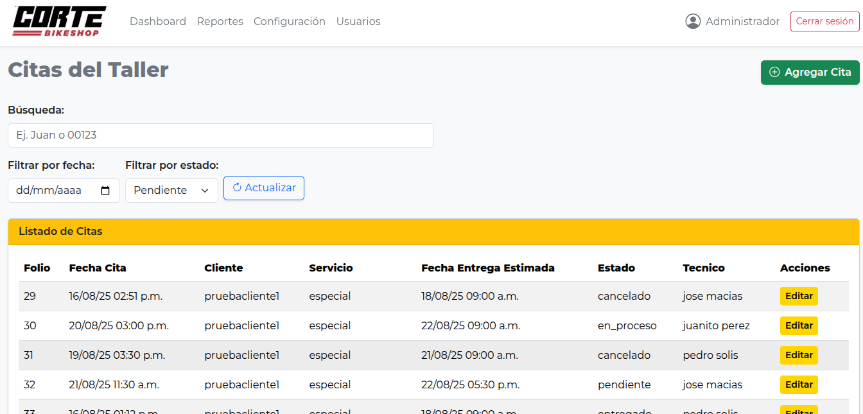863x414 pixels.
Task: Go to the Reportes page
Action: (220, 21)
